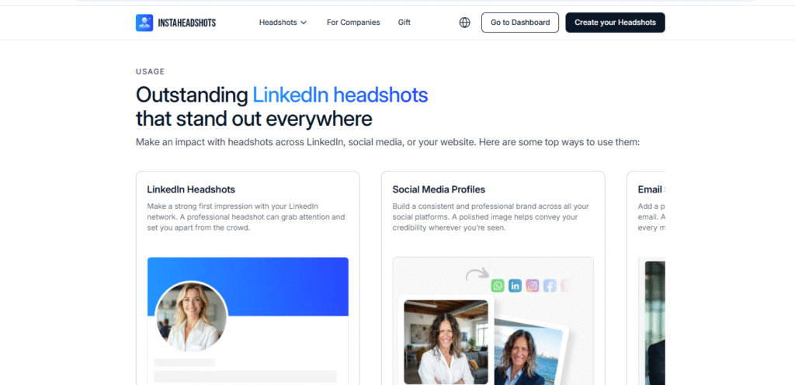Open the Headshots menu
This screenshot has height=385, width=795.
tap(283, 23)
